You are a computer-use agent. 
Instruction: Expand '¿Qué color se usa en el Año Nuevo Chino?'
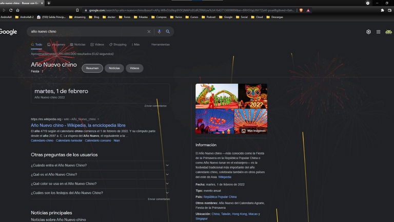[100, 184]
